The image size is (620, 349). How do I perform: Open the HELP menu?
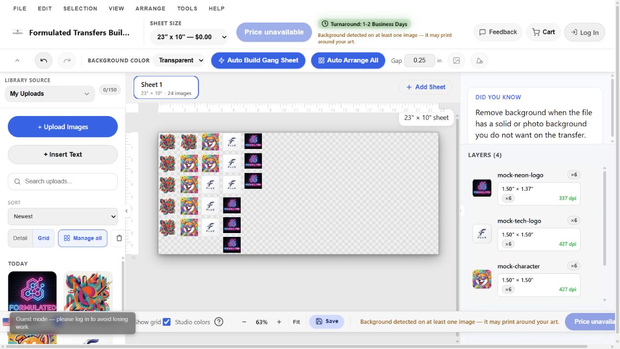(217, 8)
